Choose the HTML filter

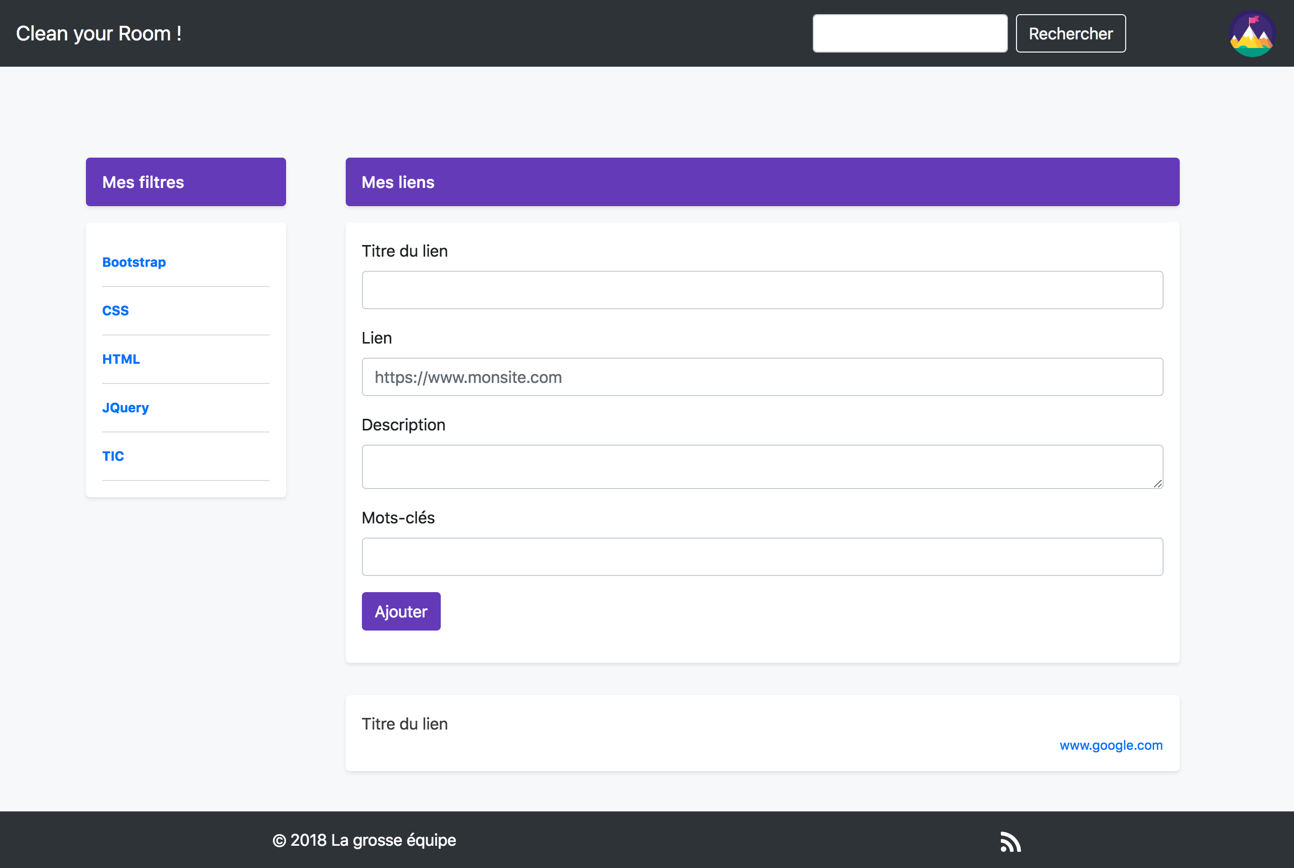tap(121, 359)
